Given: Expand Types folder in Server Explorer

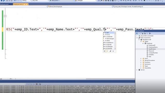Looking at the screenshot, I should pyautogui.click(x=141, y=66).
